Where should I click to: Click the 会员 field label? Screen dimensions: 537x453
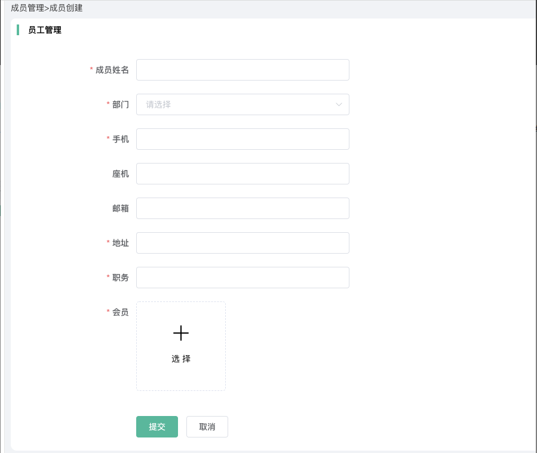tap(121, 312)
